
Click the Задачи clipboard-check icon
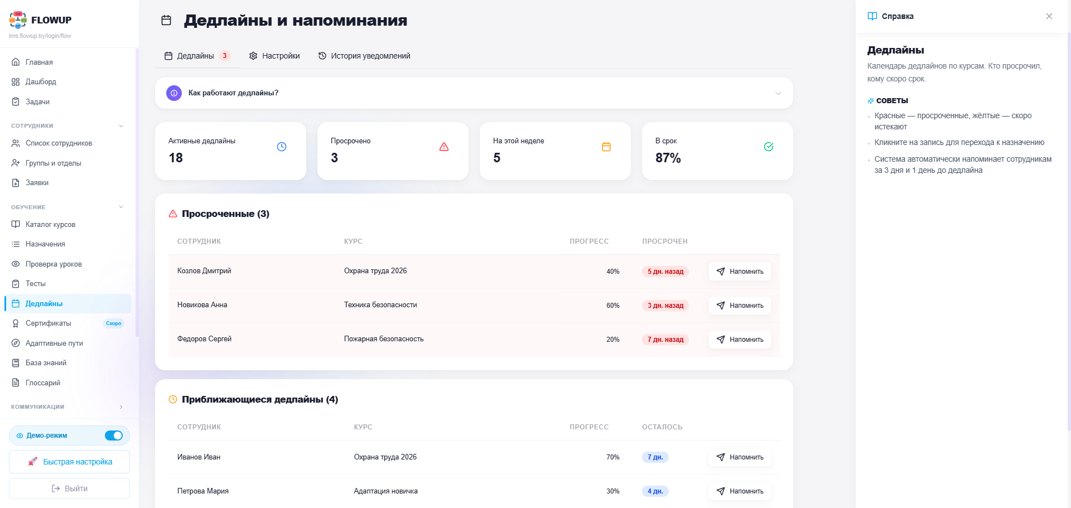click(x=16, y=101)
